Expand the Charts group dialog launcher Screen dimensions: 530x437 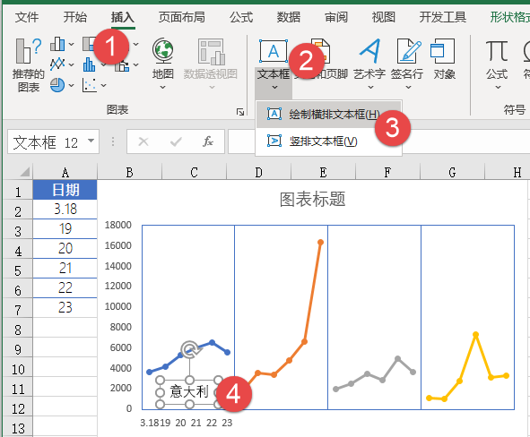[x=240, y=112]
